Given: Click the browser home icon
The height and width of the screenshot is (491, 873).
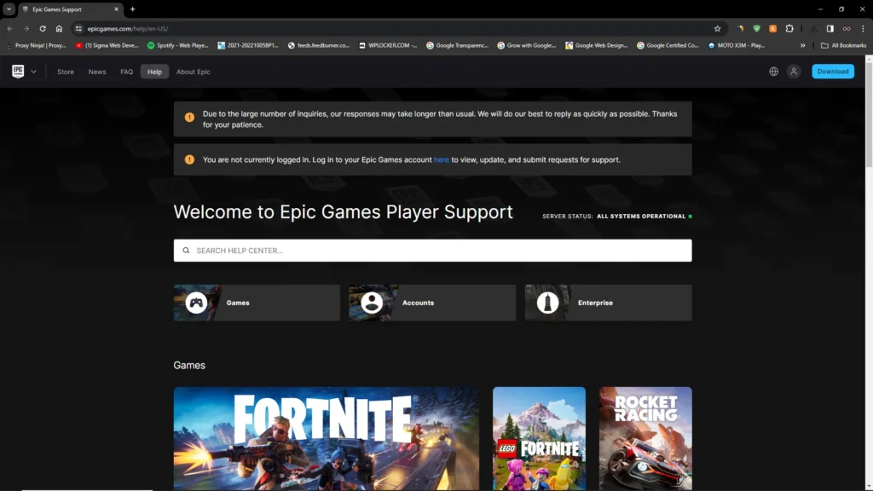Looking at the screenshot, I should coord(59,28).
